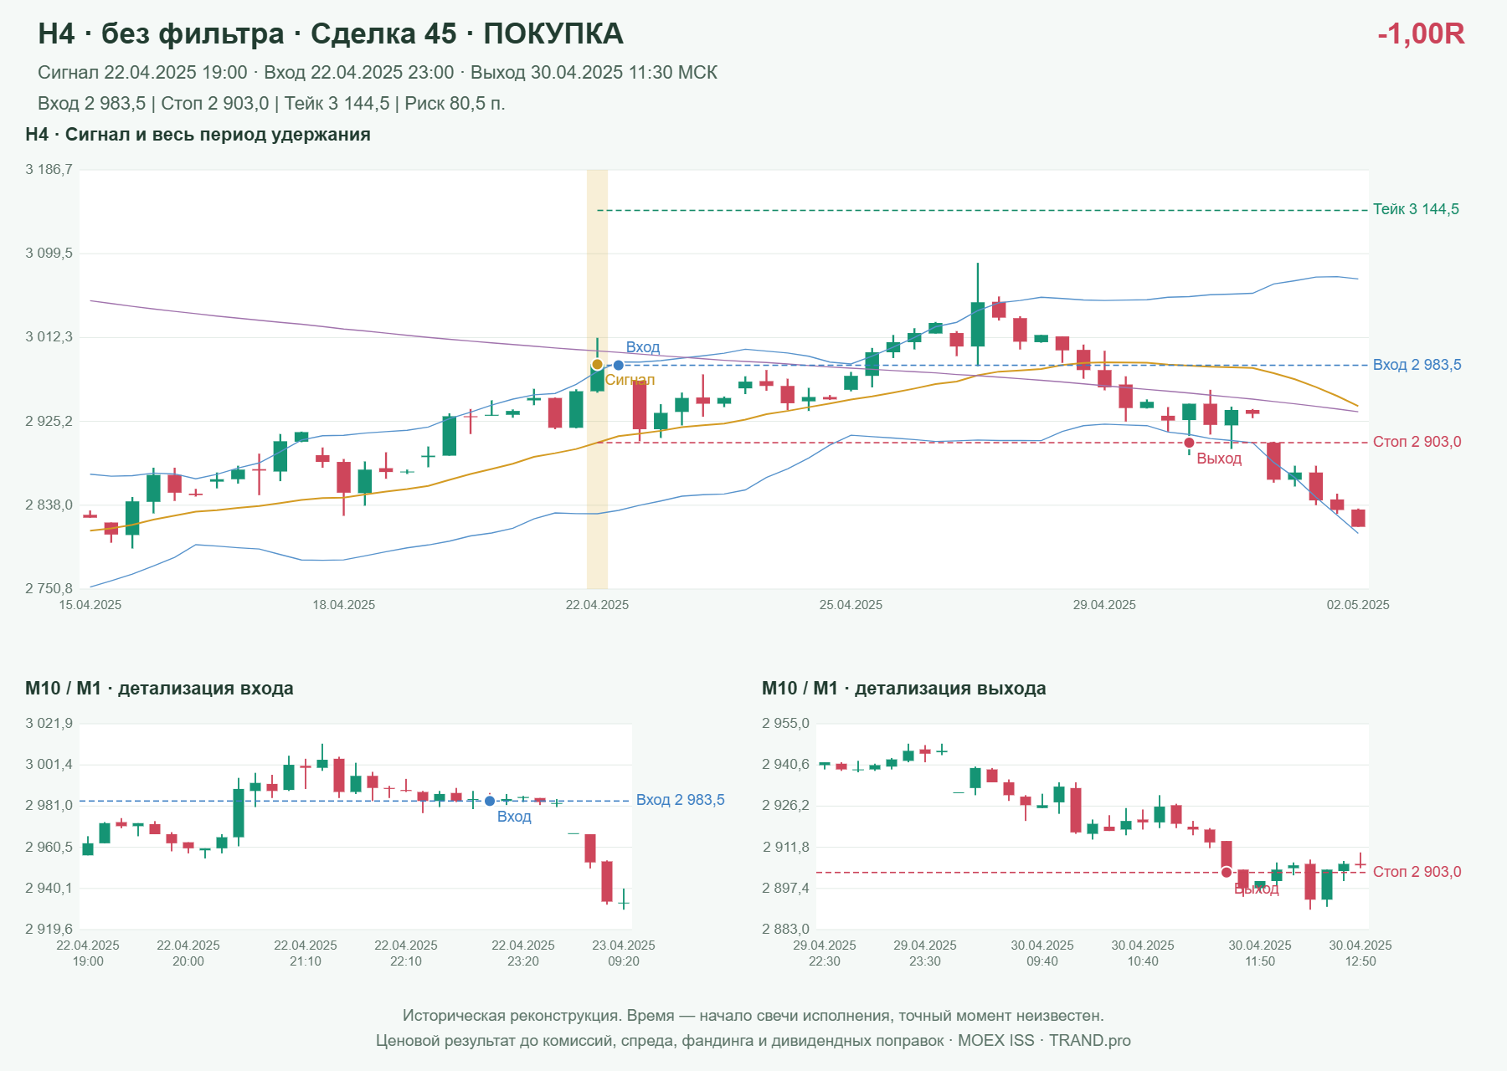Click the '2 955,0' exit chart axis label
The image size is (1507, 1071).
click(x=785, y=724)
